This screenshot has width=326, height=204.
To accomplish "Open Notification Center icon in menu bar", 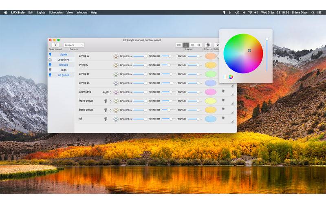I will (x=319, y=13).
